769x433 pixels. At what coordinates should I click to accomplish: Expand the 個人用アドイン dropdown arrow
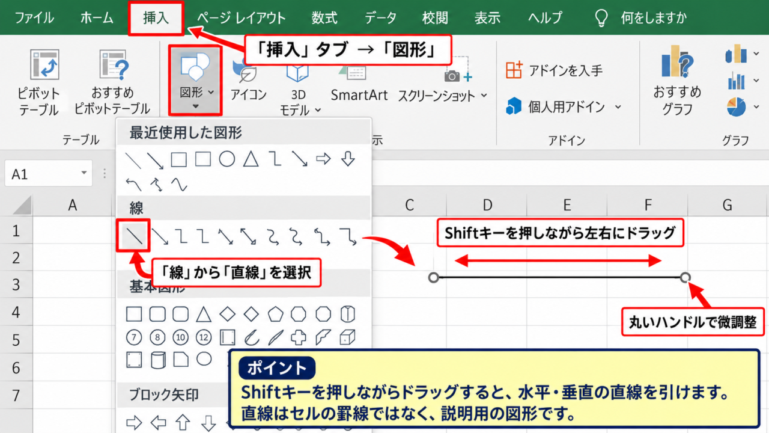tap(618, 107)
